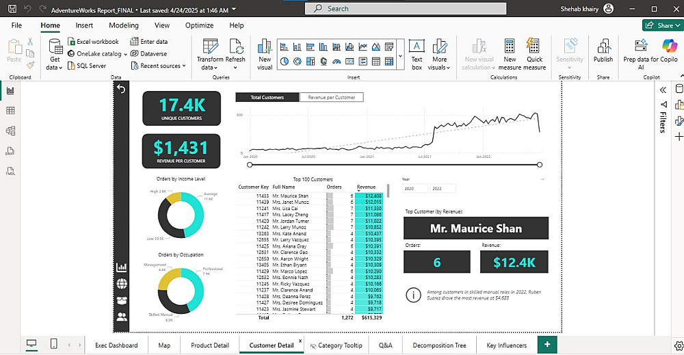Open Report view in left sidebar
Viewport: 684px width, 355px height.
tap(10, 90)
